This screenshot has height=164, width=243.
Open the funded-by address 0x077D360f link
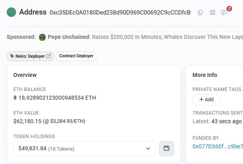tap(218, 146)
